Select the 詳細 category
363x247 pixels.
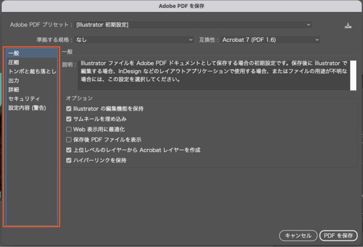32,90
